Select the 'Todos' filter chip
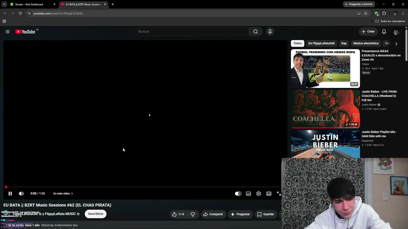 (x=297, y=43)
